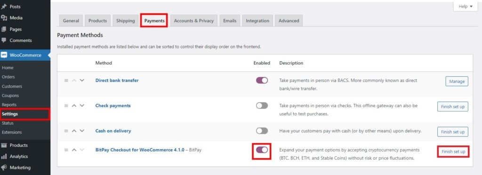
Task: Click the Comments bubble icon
Action: point(4,40)
